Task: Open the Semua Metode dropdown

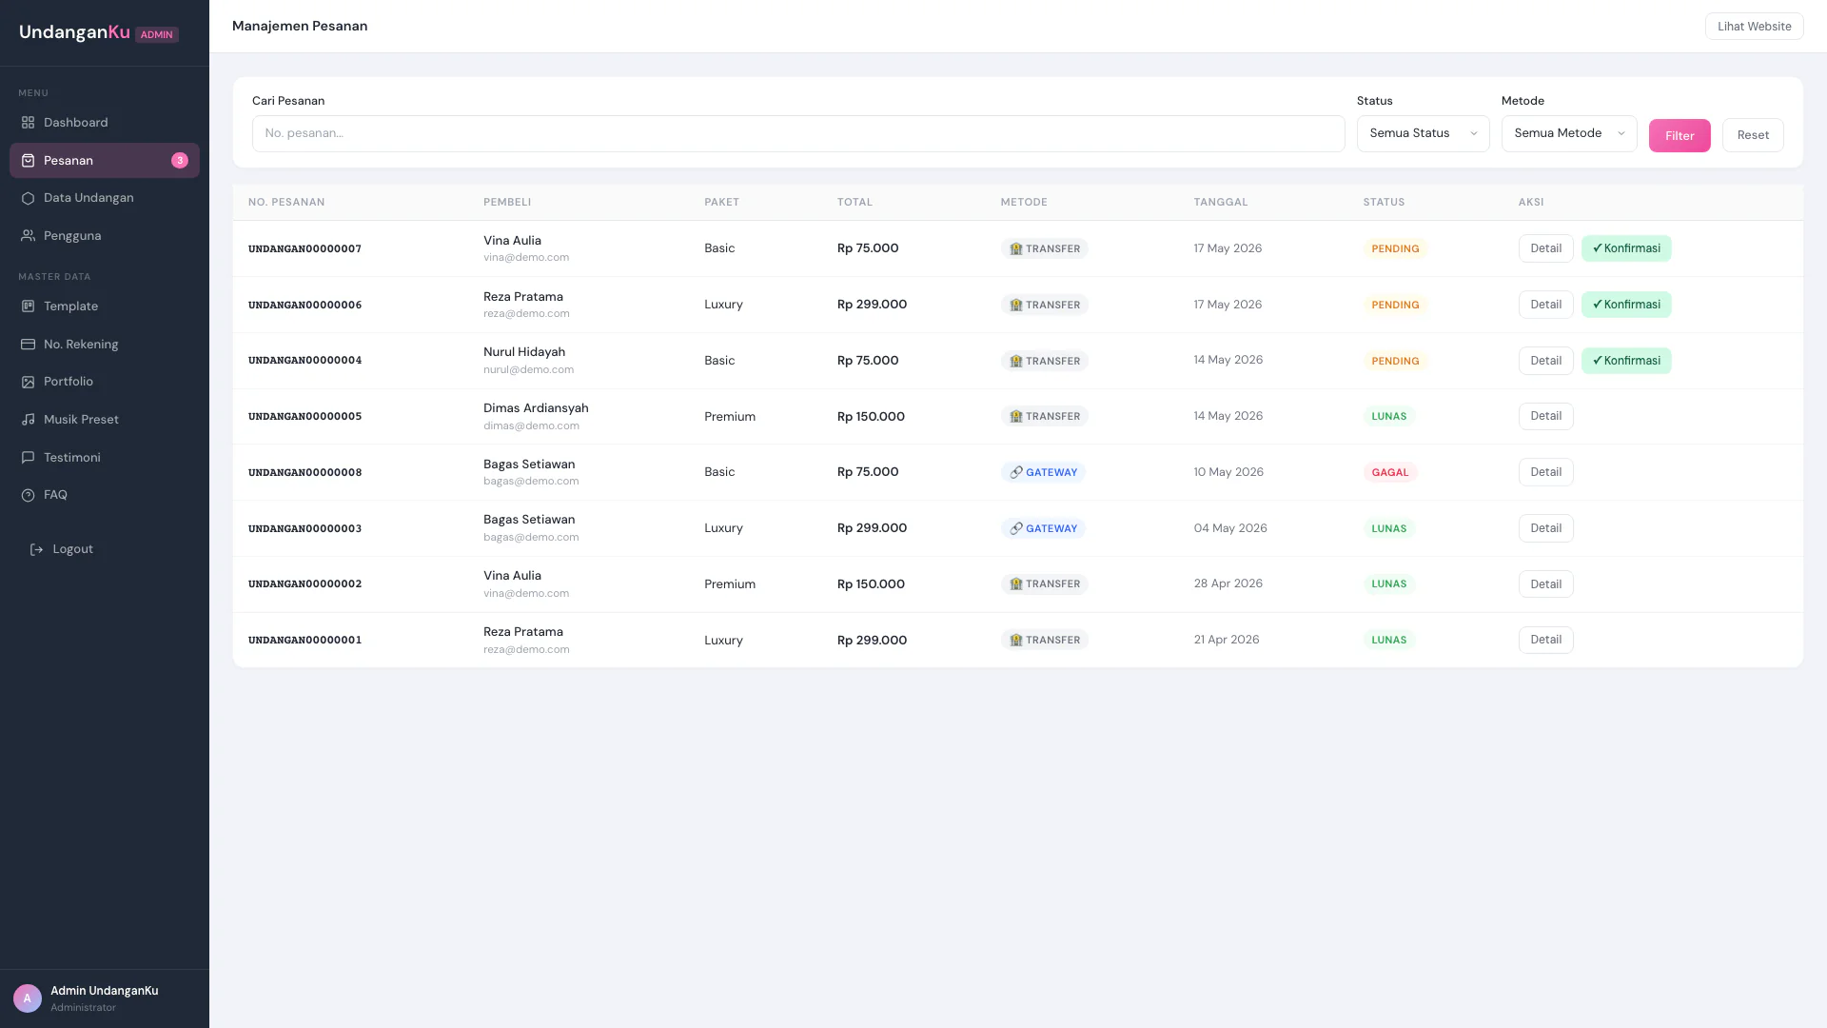Action: coord(1568,133)
